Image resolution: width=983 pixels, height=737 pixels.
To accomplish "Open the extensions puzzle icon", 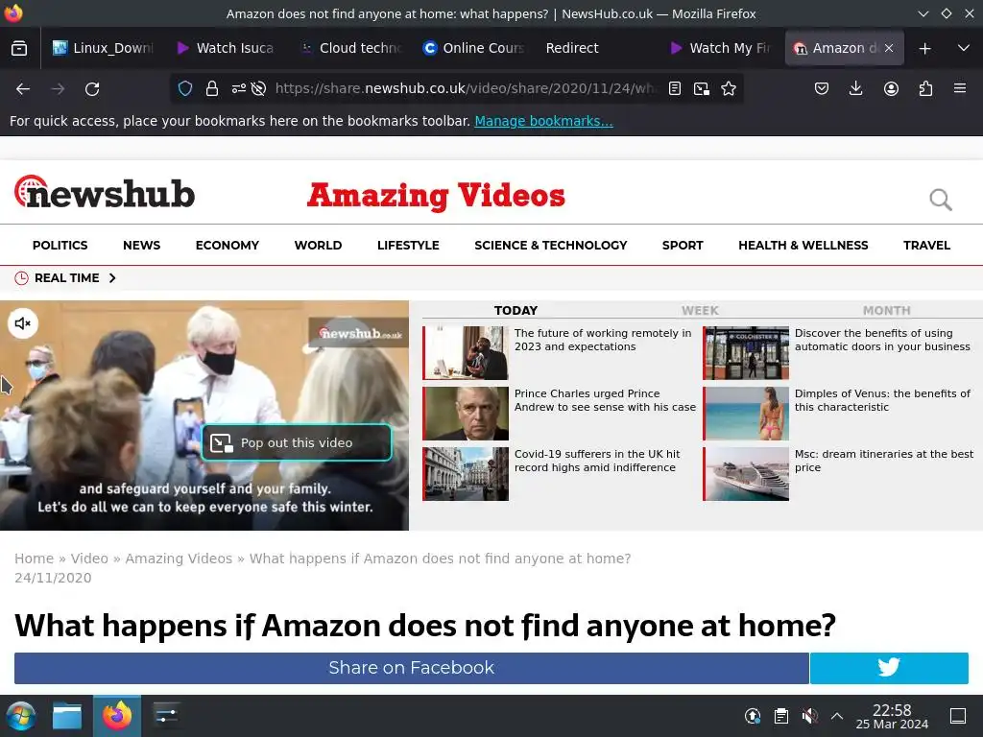I will coord(925,89).
